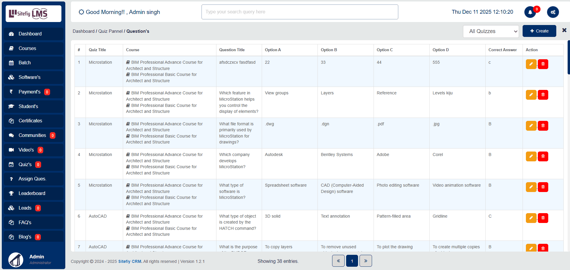
Task: Edit the HATCH command question
Action: [x=531, y=218]
